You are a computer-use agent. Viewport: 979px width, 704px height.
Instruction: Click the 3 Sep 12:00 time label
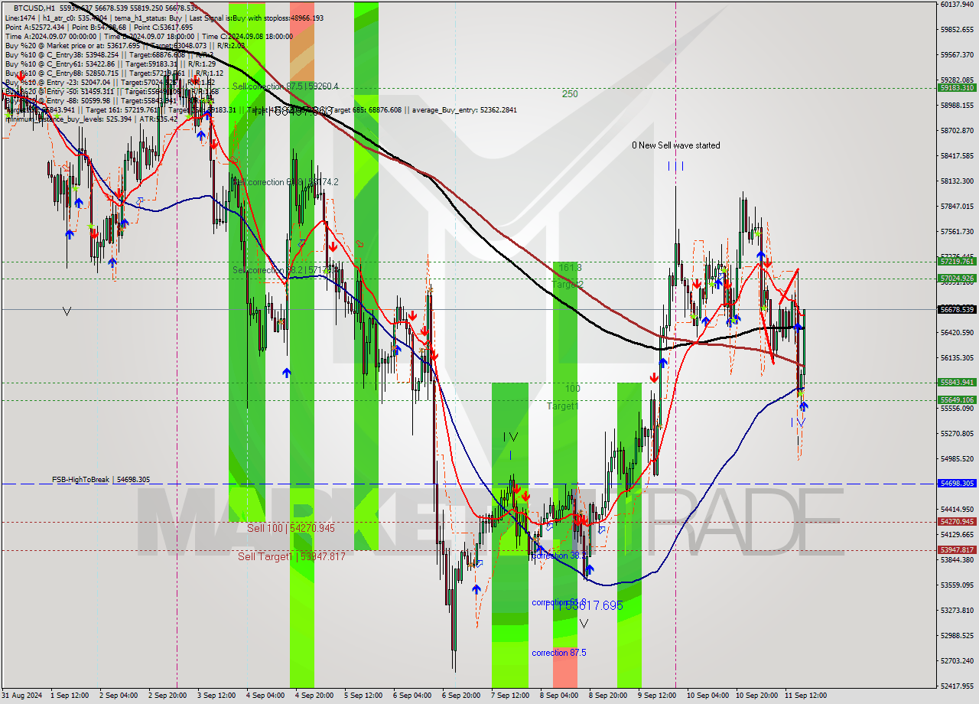[217, 696]
